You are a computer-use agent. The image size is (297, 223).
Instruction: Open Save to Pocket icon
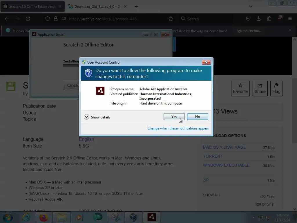tap(248, 19)
